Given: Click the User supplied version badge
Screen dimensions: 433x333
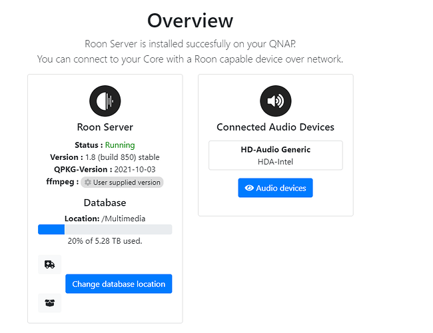Looking at the screenshot, I should coord(122,182).
